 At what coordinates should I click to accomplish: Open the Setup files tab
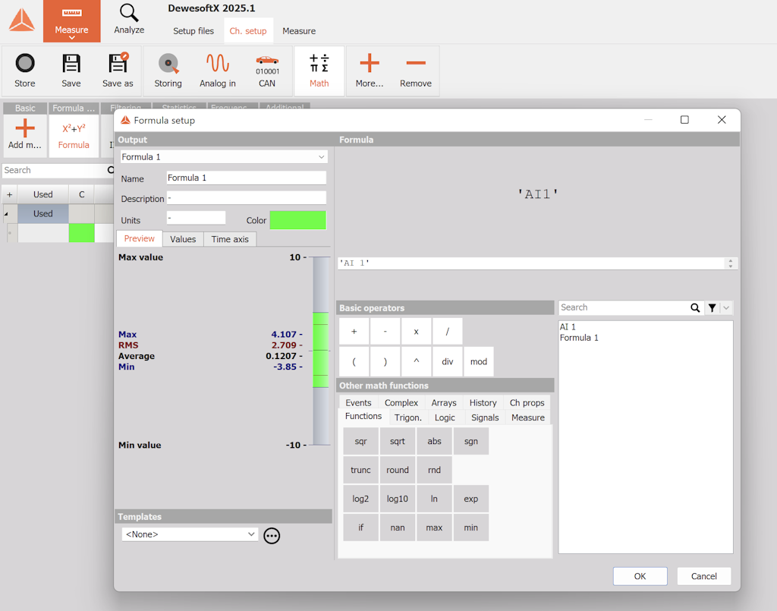tap(193, 30)
